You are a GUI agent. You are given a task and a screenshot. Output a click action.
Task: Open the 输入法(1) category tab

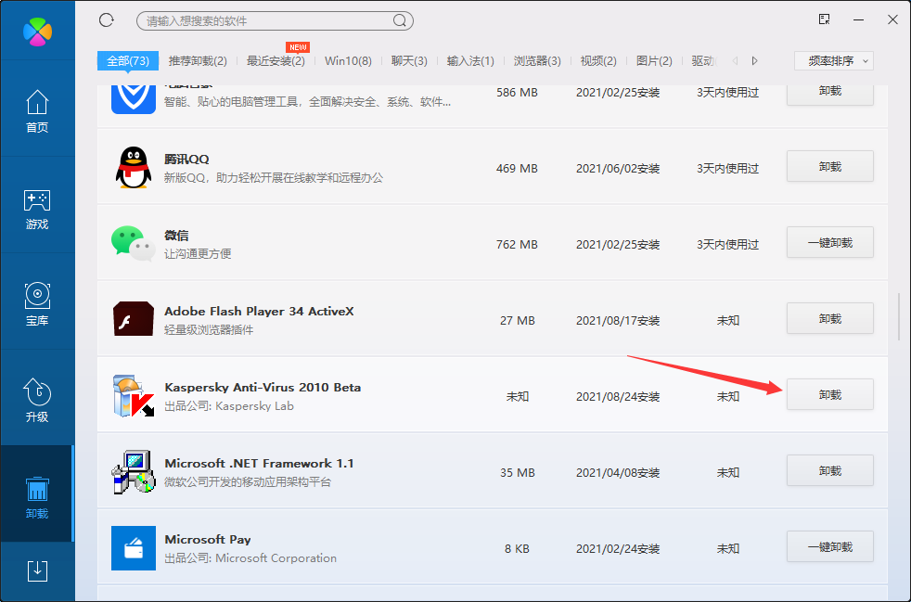(x=470, y=61)
